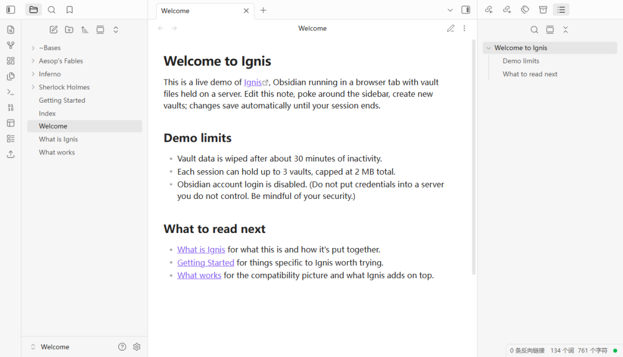Open quick switcher ribbon icon

click(x=11, y=30)
